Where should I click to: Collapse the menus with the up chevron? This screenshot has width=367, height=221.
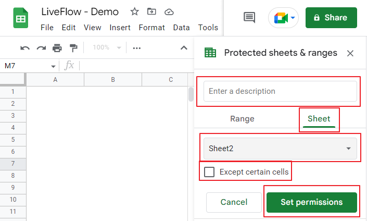[x=184, y=48]
